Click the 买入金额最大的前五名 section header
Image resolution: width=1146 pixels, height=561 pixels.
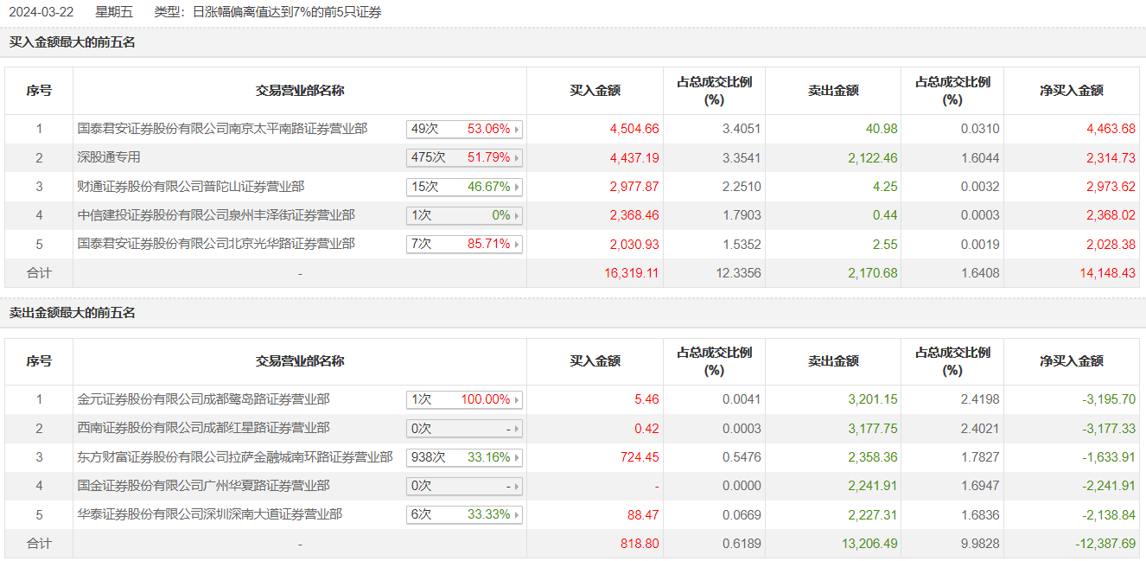click(73, 42)
